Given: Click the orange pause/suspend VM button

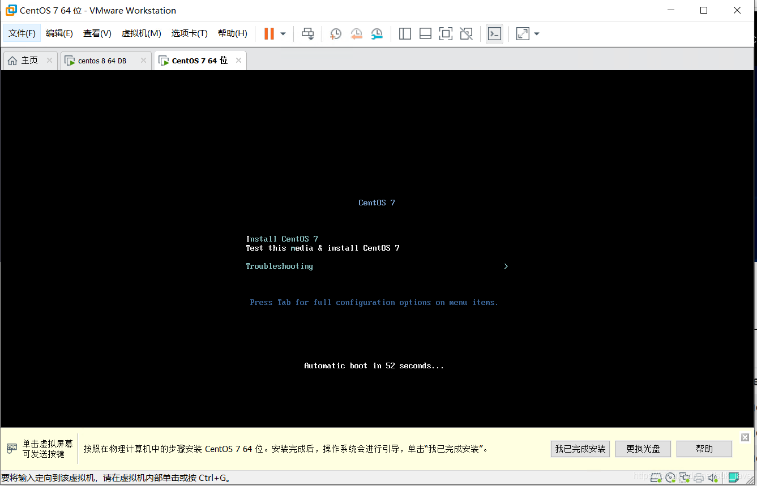Looking at the screenshot, I should tap(269, 34).
